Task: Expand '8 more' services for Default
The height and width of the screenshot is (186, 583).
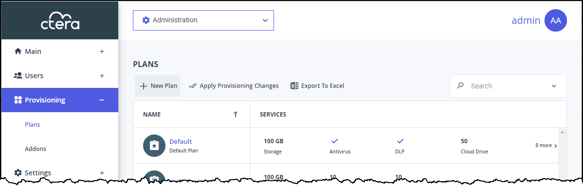Action: (x=546, y=146)
